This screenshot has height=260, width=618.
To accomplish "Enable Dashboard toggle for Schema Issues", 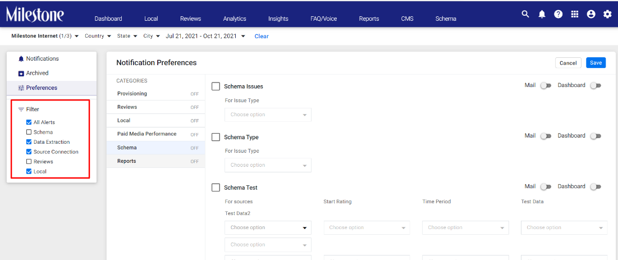I will click(x=596, y=85).
